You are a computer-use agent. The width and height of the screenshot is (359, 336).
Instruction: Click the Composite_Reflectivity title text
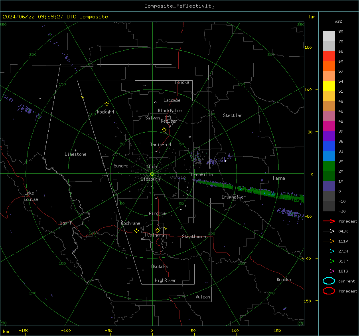click(x=179, y=6)
